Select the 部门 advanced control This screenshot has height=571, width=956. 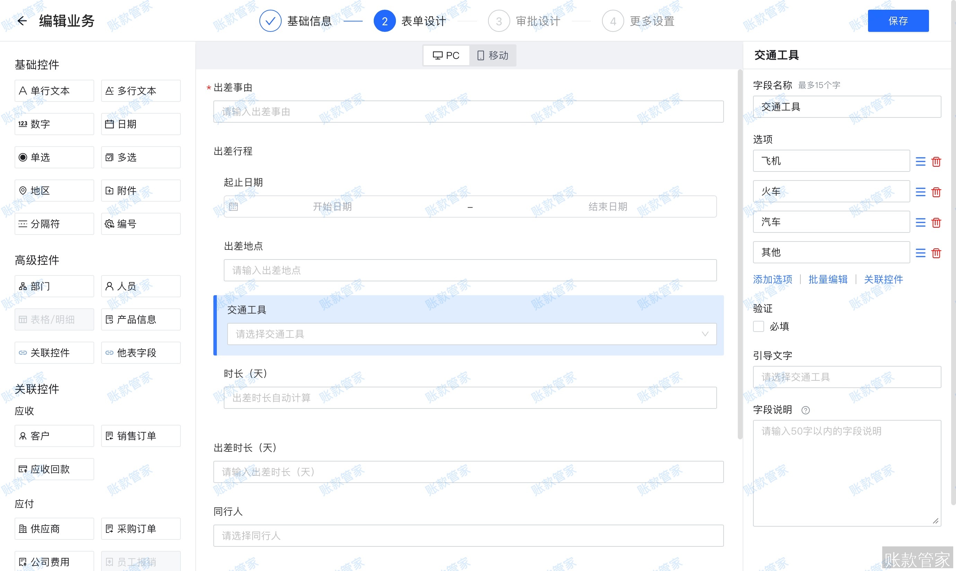(x=54, y=286)
